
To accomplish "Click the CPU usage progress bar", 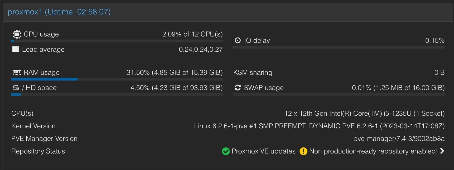I will coord(117,41).
